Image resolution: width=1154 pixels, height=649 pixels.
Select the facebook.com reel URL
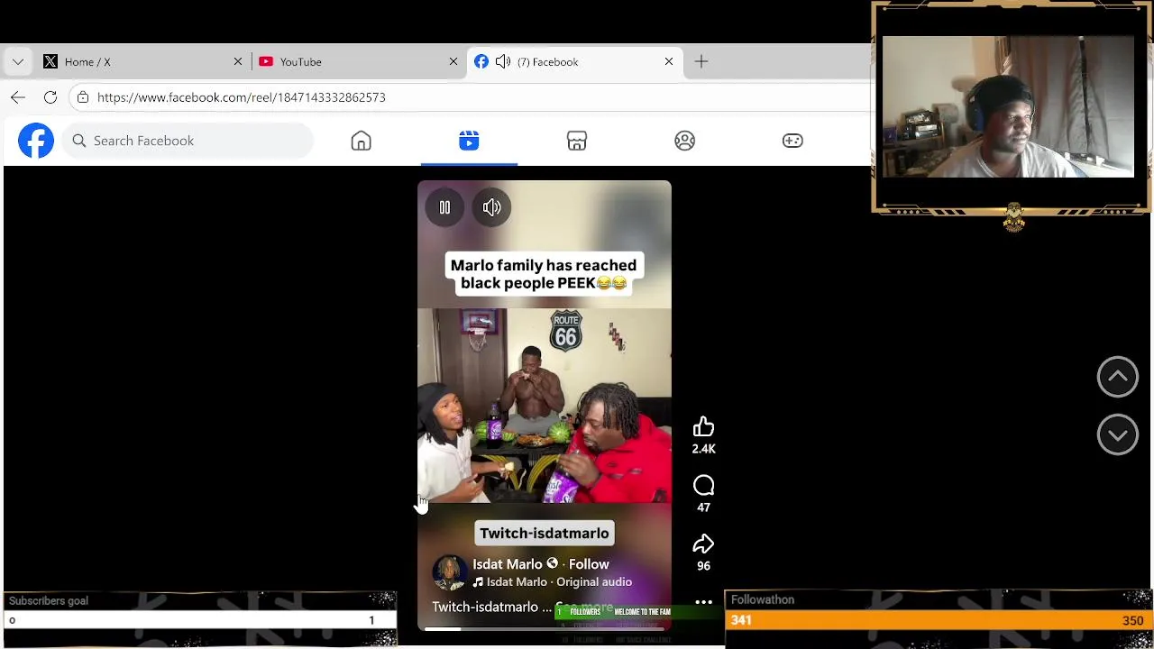point(241,97)
